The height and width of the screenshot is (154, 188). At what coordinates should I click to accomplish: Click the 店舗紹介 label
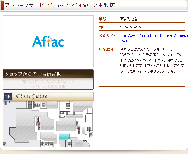click(106, 49)
